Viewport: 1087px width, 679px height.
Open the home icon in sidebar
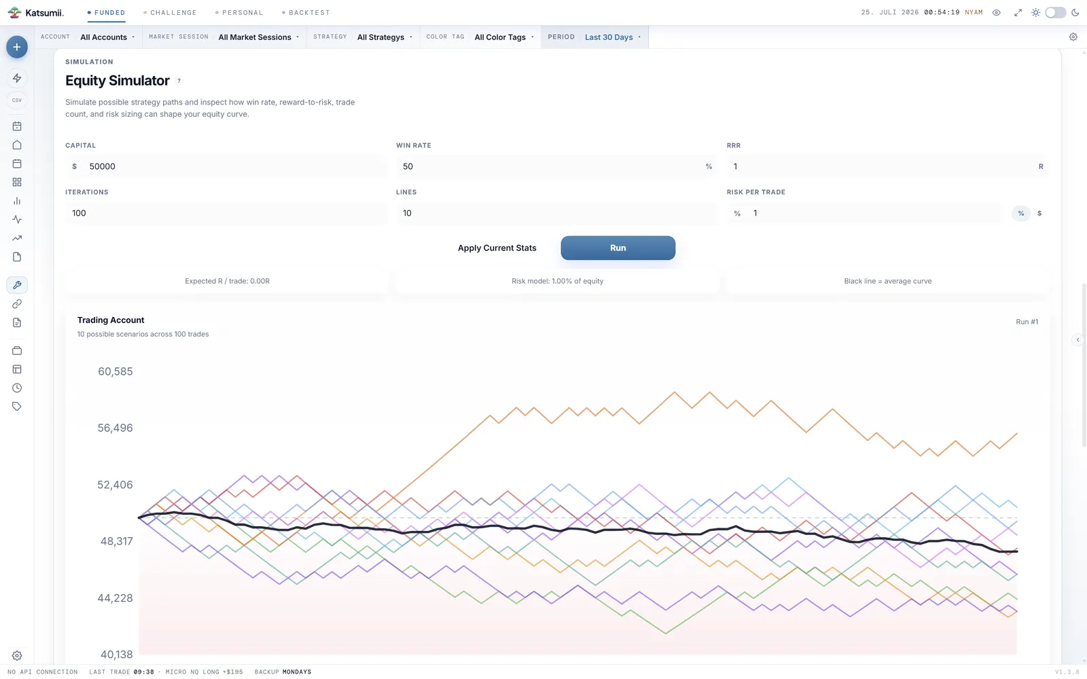(x=17, y=145)
